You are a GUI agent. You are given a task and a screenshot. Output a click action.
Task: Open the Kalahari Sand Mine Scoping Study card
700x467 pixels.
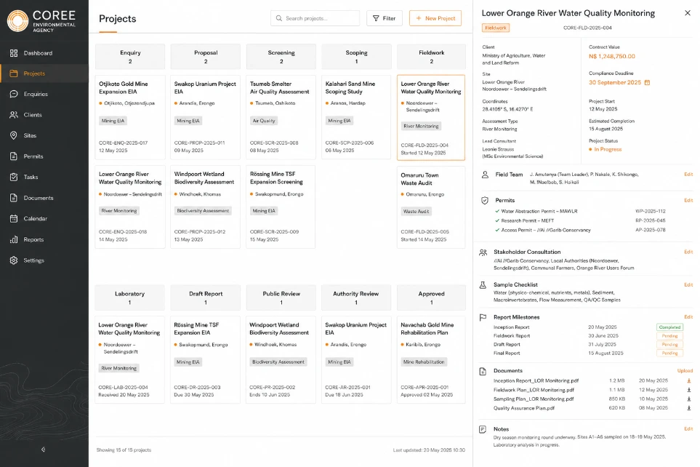tap(356, 118)
